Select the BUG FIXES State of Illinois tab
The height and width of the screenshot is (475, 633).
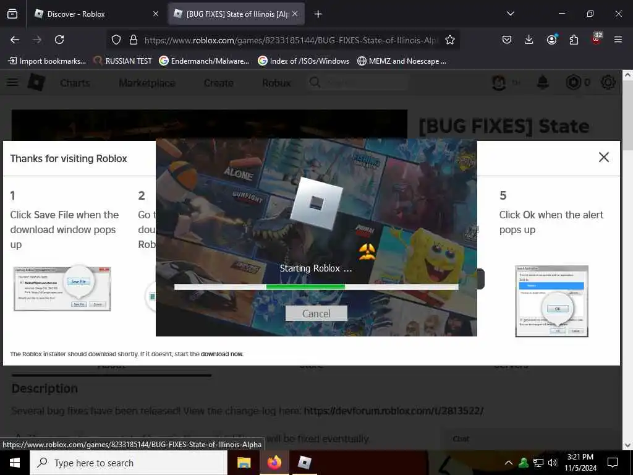click(x=236, y=14)
